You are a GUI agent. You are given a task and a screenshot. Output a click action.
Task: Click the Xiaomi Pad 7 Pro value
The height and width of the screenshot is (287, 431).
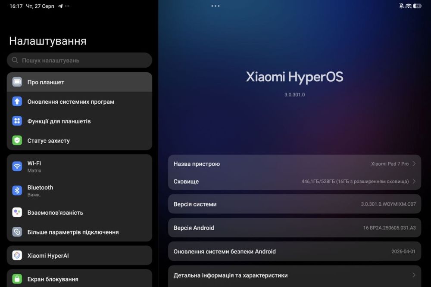[390, 164]
